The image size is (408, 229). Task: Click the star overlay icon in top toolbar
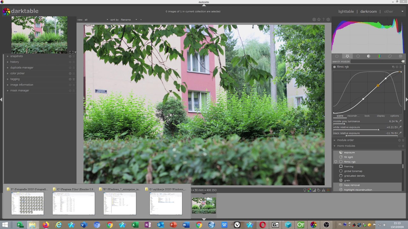click(x=319, y=20)
